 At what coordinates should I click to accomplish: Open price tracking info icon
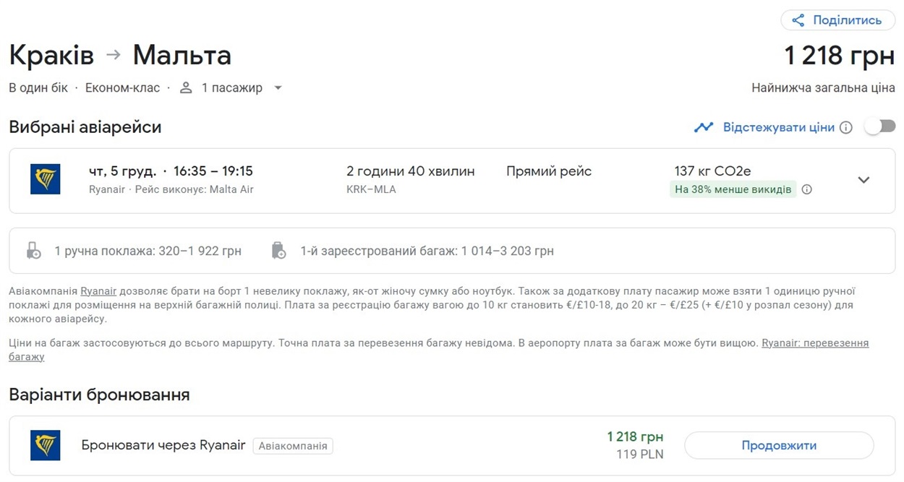(x=846, y=127)
